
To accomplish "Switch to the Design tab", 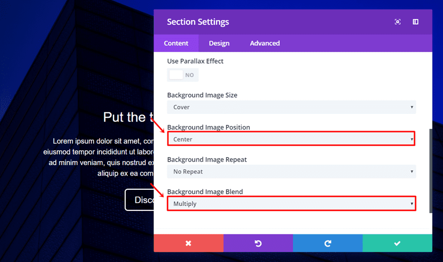I will [219, 43].
